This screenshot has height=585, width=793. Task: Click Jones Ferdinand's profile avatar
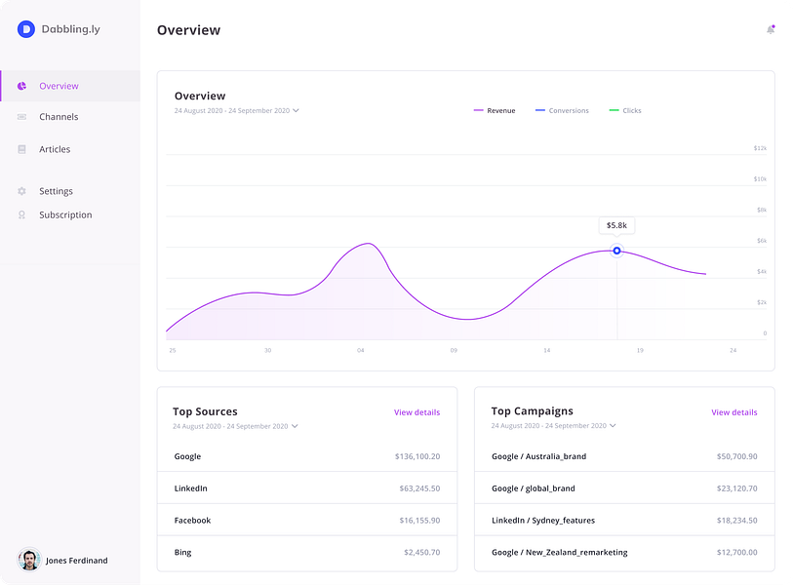tap(29, 560)
